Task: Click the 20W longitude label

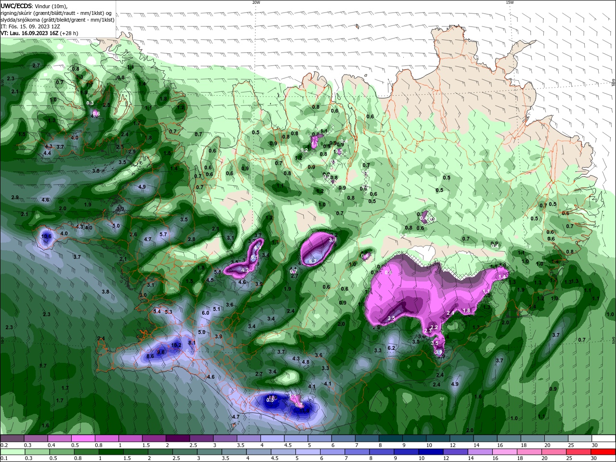Action: coord(256,2)
